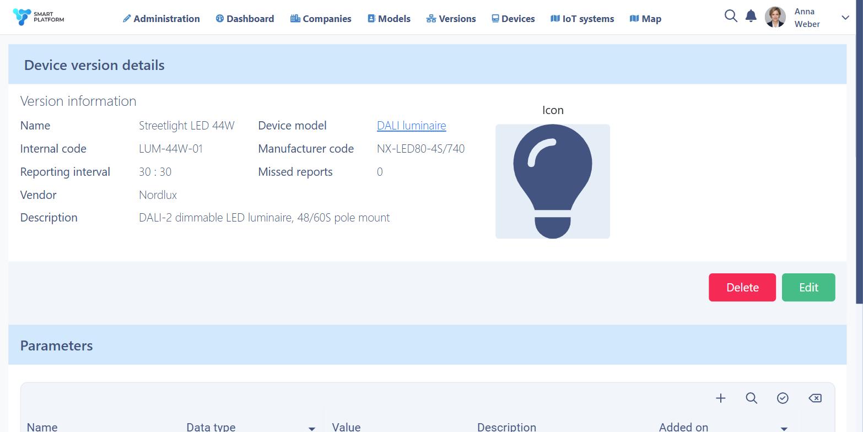
Task: Click the checkmark circle icon in the parameters toolbar
Action: pyautogui.click(x=783, y=398)
